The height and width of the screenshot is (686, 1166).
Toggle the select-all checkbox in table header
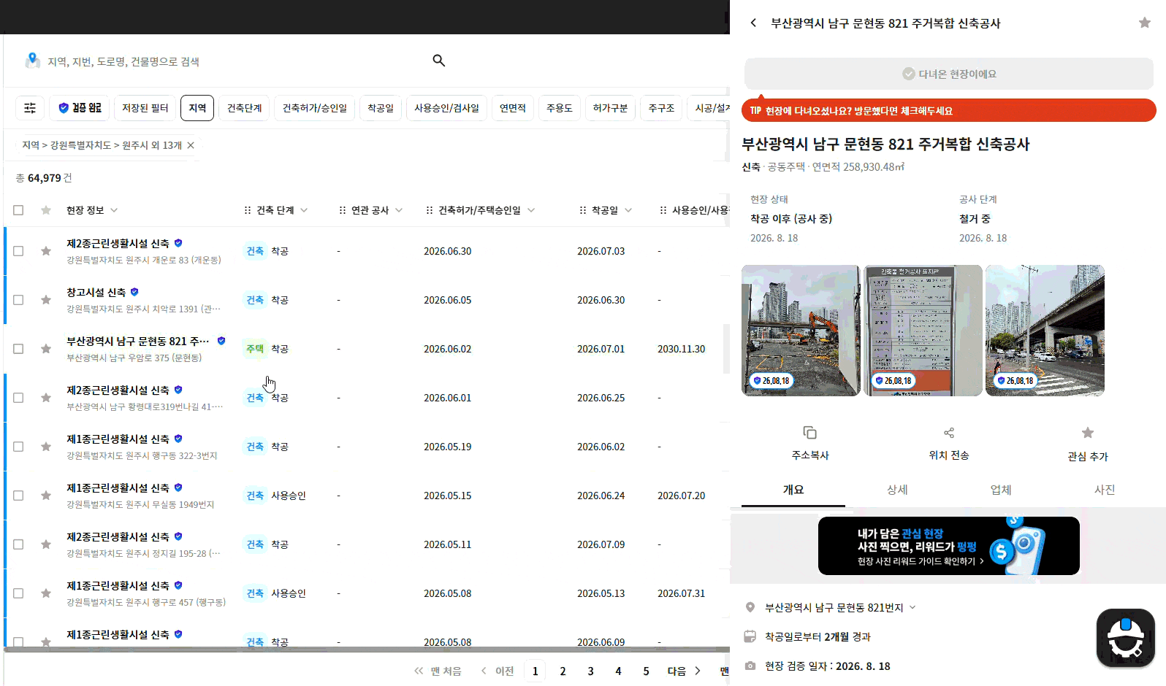point(18,210)
